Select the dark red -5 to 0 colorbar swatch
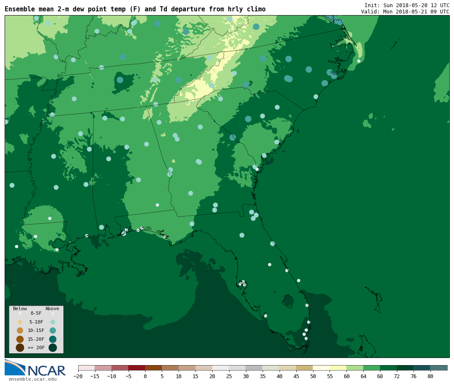 pos(137,368)
